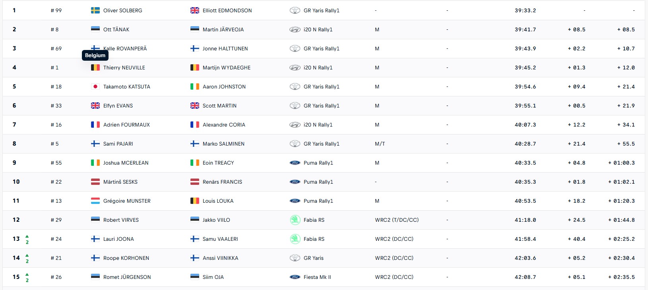This screenshot has width=648, height=290.
Task: Click the Hyundai logo next to Ott TÄNAK's i20 N Rally1
Action: 295,29
